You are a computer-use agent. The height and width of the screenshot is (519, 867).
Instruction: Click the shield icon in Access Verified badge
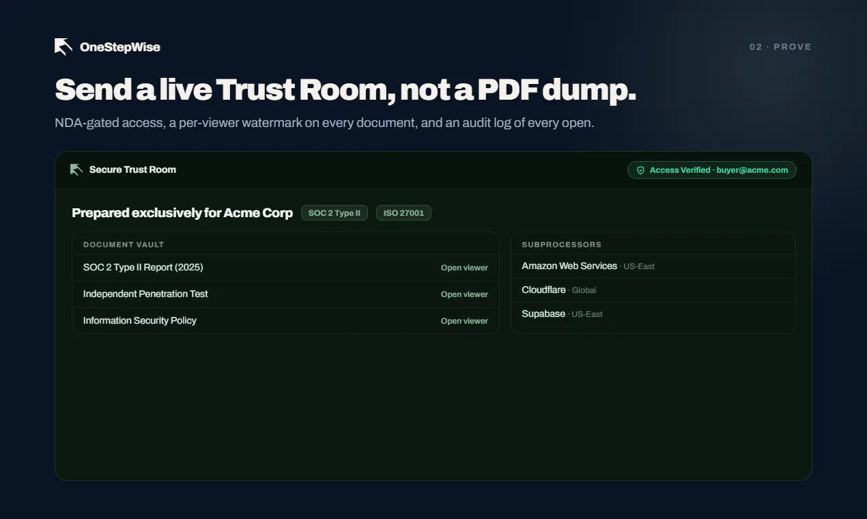[640, 170]
